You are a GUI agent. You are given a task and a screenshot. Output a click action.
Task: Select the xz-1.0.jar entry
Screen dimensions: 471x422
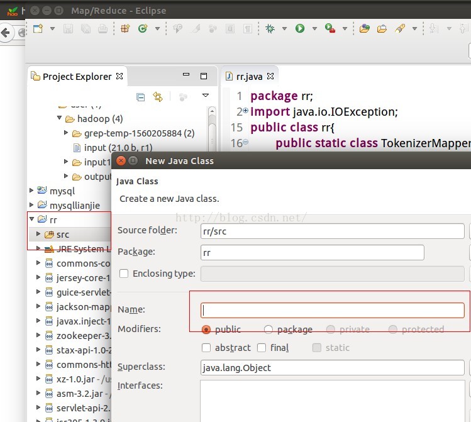coord(79,379)
